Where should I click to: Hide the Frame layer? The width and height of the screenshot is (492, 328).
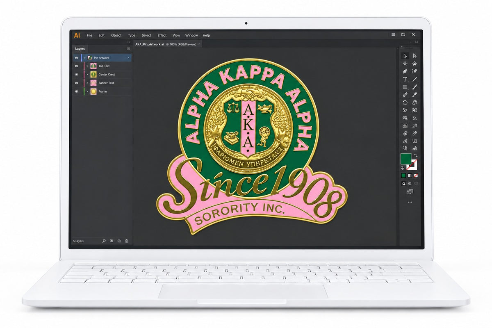77,91
